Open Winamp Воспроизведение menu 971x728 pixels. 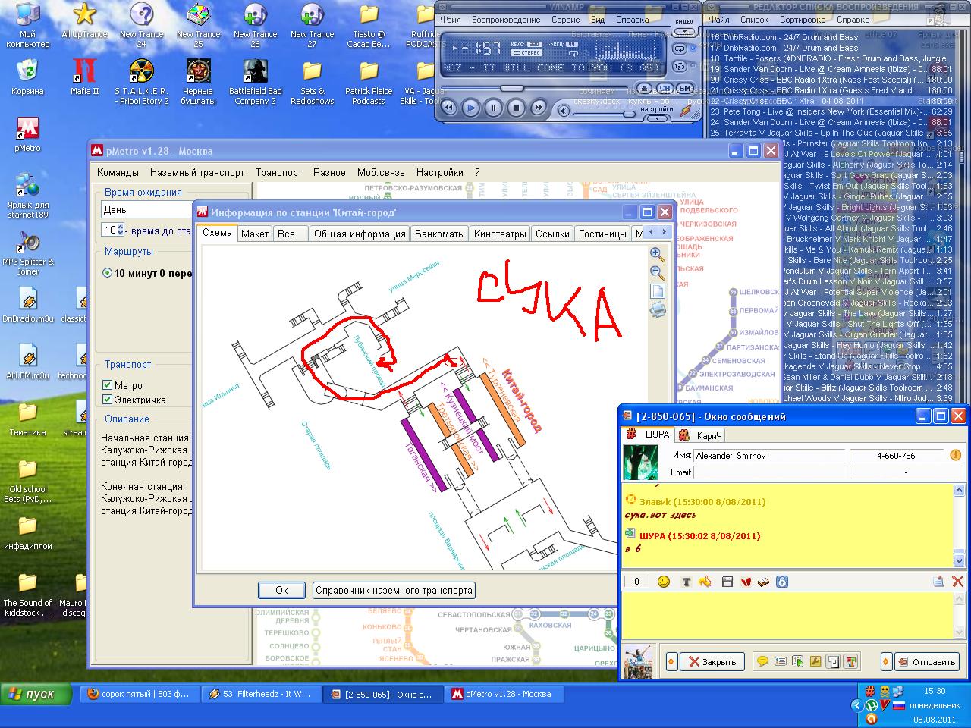point(506,20)
